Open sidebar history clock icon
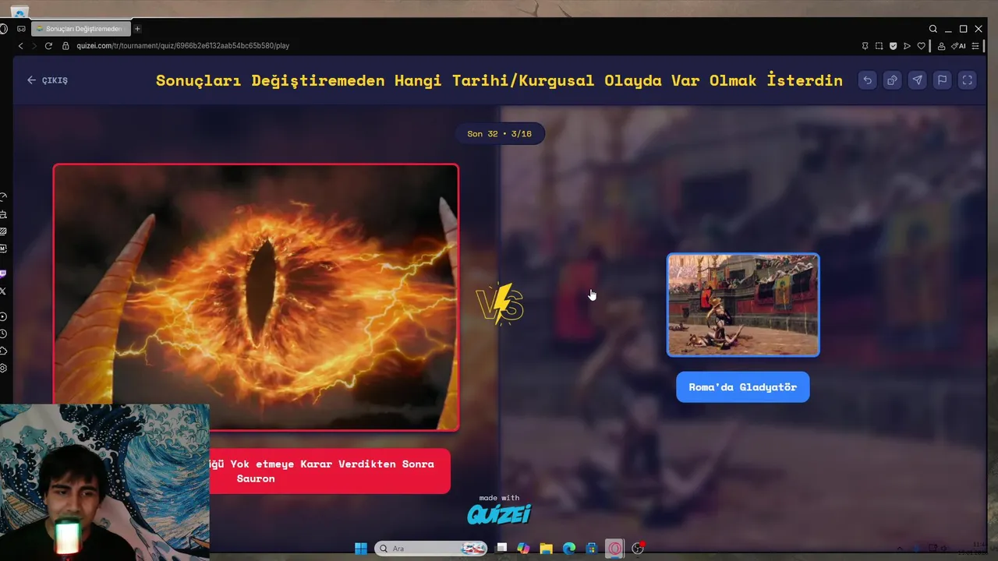 3,333
